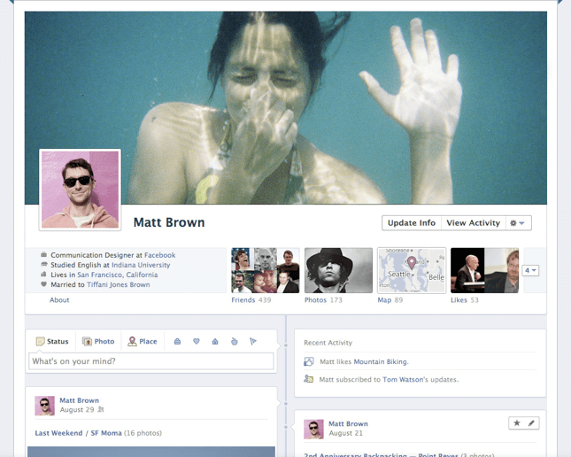
Task: Click the Work and Education briefcase icon in composer
Action: coord(177,342)
